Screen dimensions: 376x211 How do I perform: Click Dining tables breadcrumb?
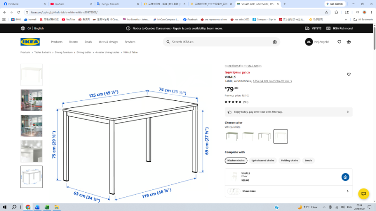(84, 53)
